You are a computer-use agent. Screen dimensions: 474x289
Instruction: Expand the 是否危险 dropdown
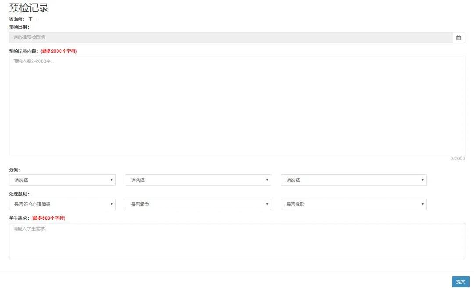coord(353,204)
